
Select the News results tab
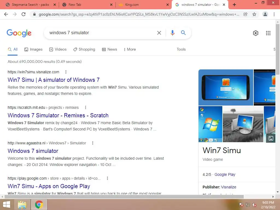point(109,49)
